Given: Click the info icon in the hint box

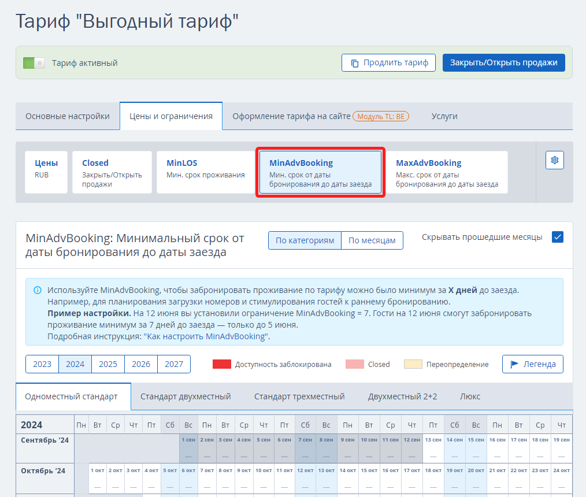Looking at the screenshot, I should [38, 290].
